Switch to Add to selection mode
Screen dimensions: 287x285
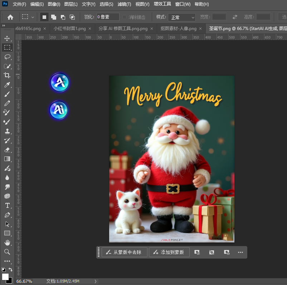54,17
